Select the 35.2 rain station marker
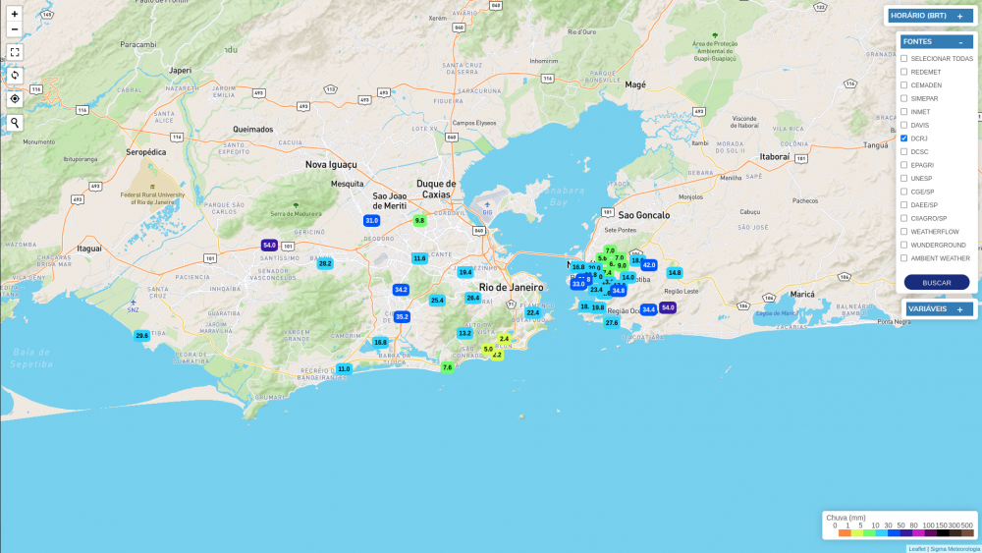The height and width of the screenshot is (553, 982). coord(402,317)
